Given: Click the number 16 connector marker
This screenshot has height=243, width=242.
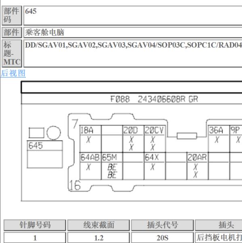Looking at the screenshot, I should click(x=75, y=185).
